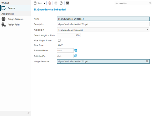Screen dimensions: 153x116
Task: Click the cancel X circle icon
Action: 56,3
